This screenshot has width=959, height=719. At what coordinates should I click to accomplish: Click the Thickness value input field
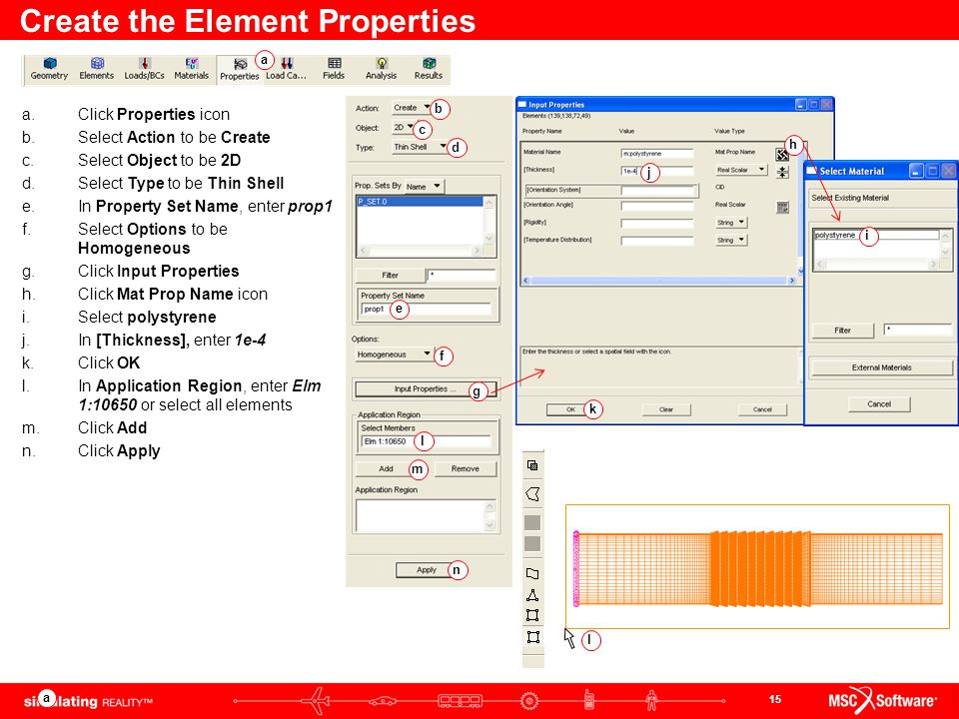[x=657, y=171]
